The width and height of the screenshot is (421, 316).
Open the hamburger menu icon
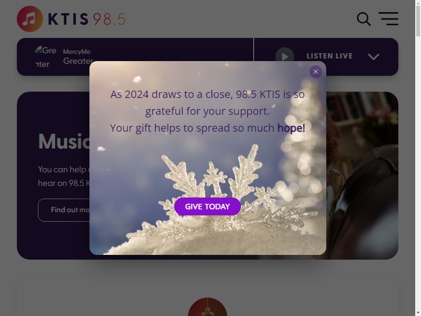tap(388, 19)
